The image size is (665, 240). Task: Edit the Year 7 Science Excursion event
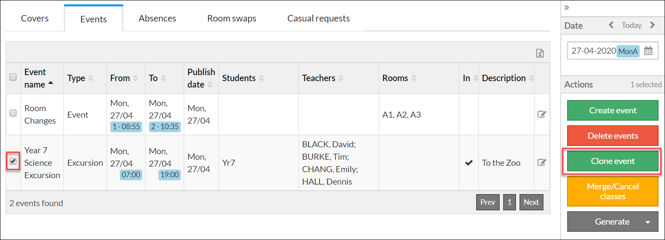click(x=542, y=163)
